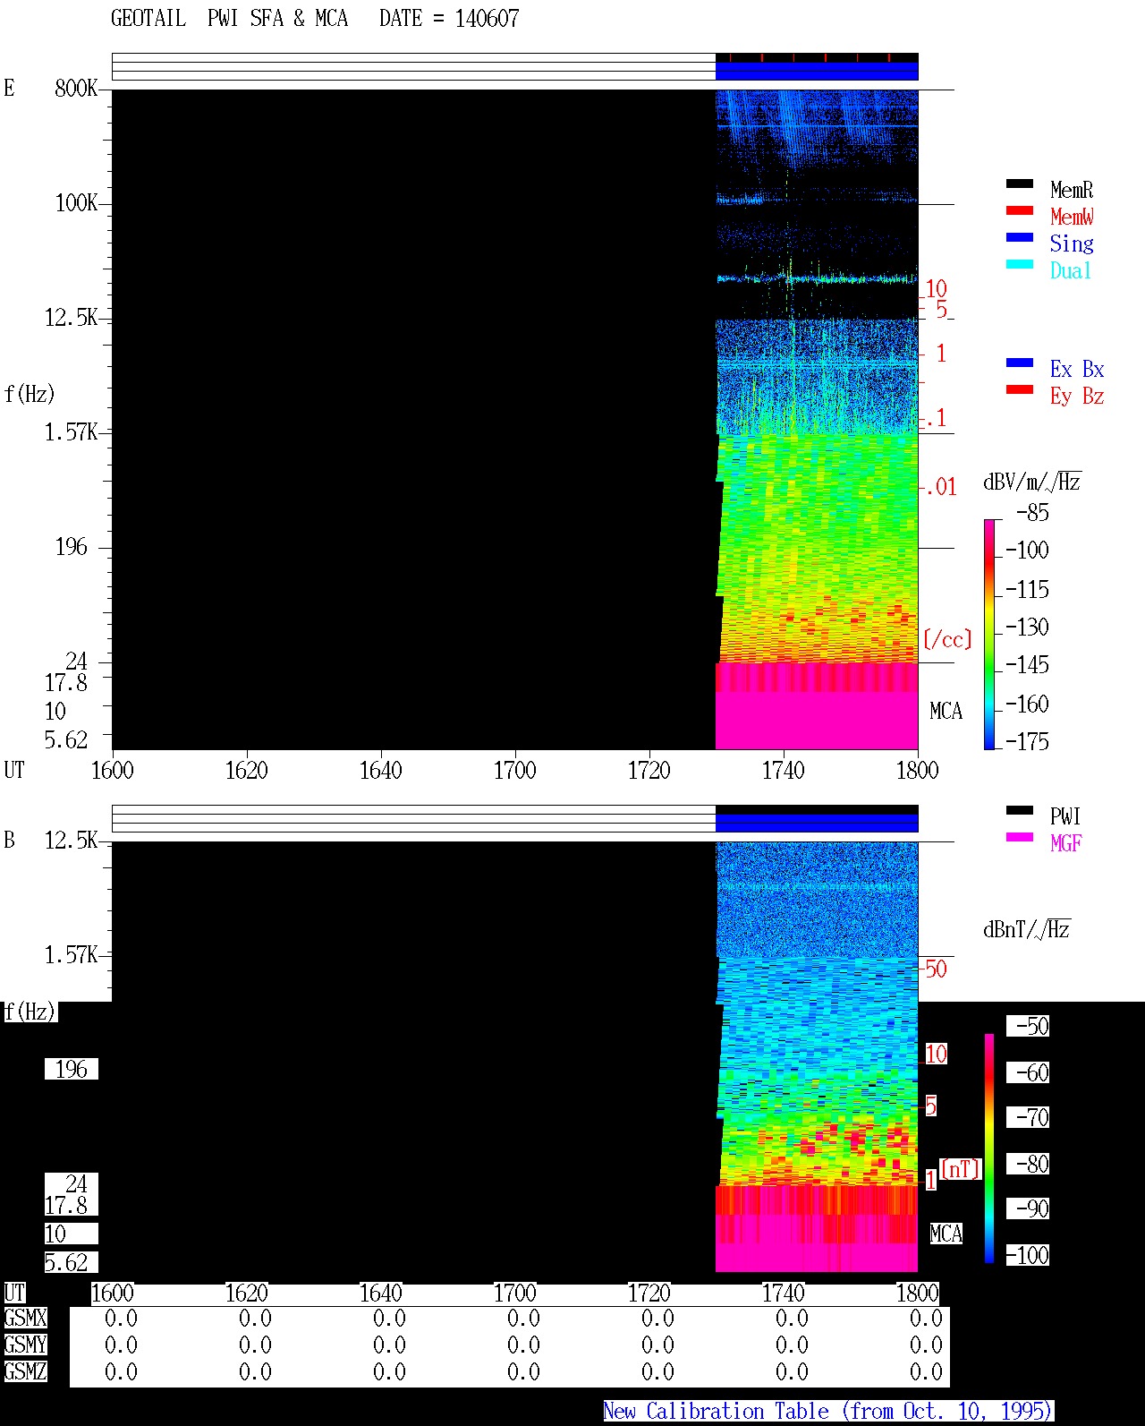Click the GSMX row label
The width and height of the screenshot is (1145, 1426).
[25, 1318]
